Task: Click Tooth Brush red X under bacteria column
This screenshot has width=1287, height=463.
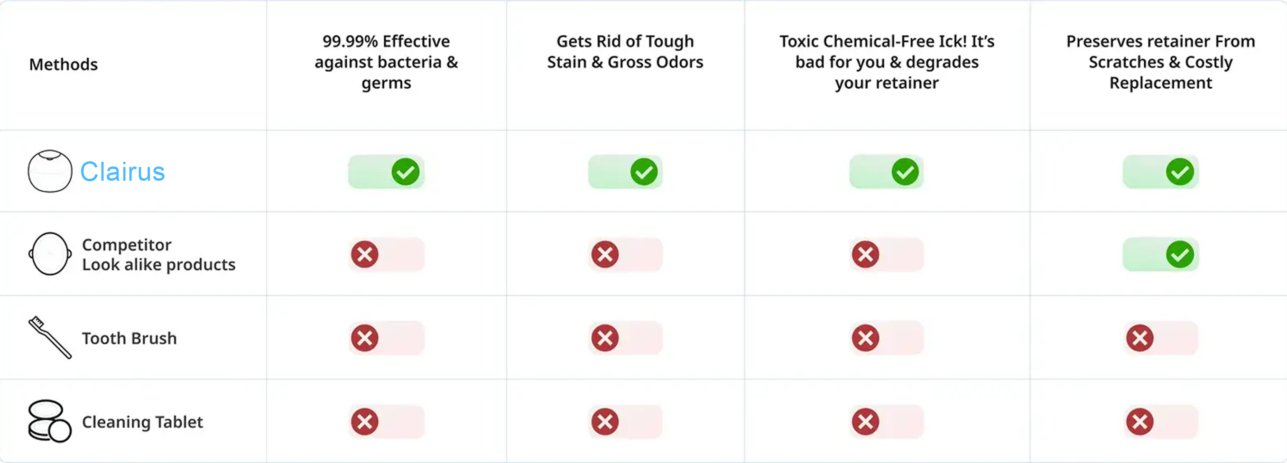Action: 365,338
